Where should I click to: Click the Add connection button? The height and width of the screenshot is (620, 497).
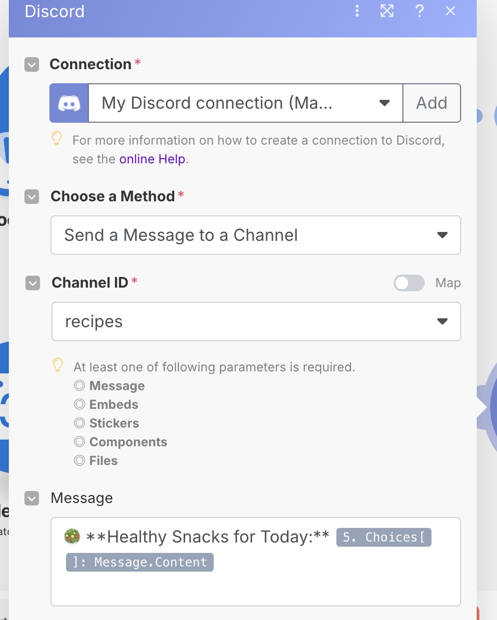pyautogui.click(x=432, y=103)
